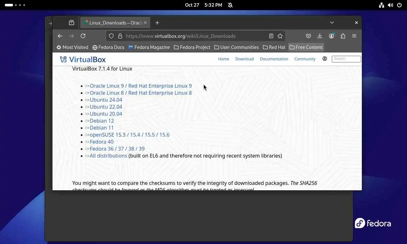
Task: Click the Ubuntu 24.04 link
Action: pos(106,100)
